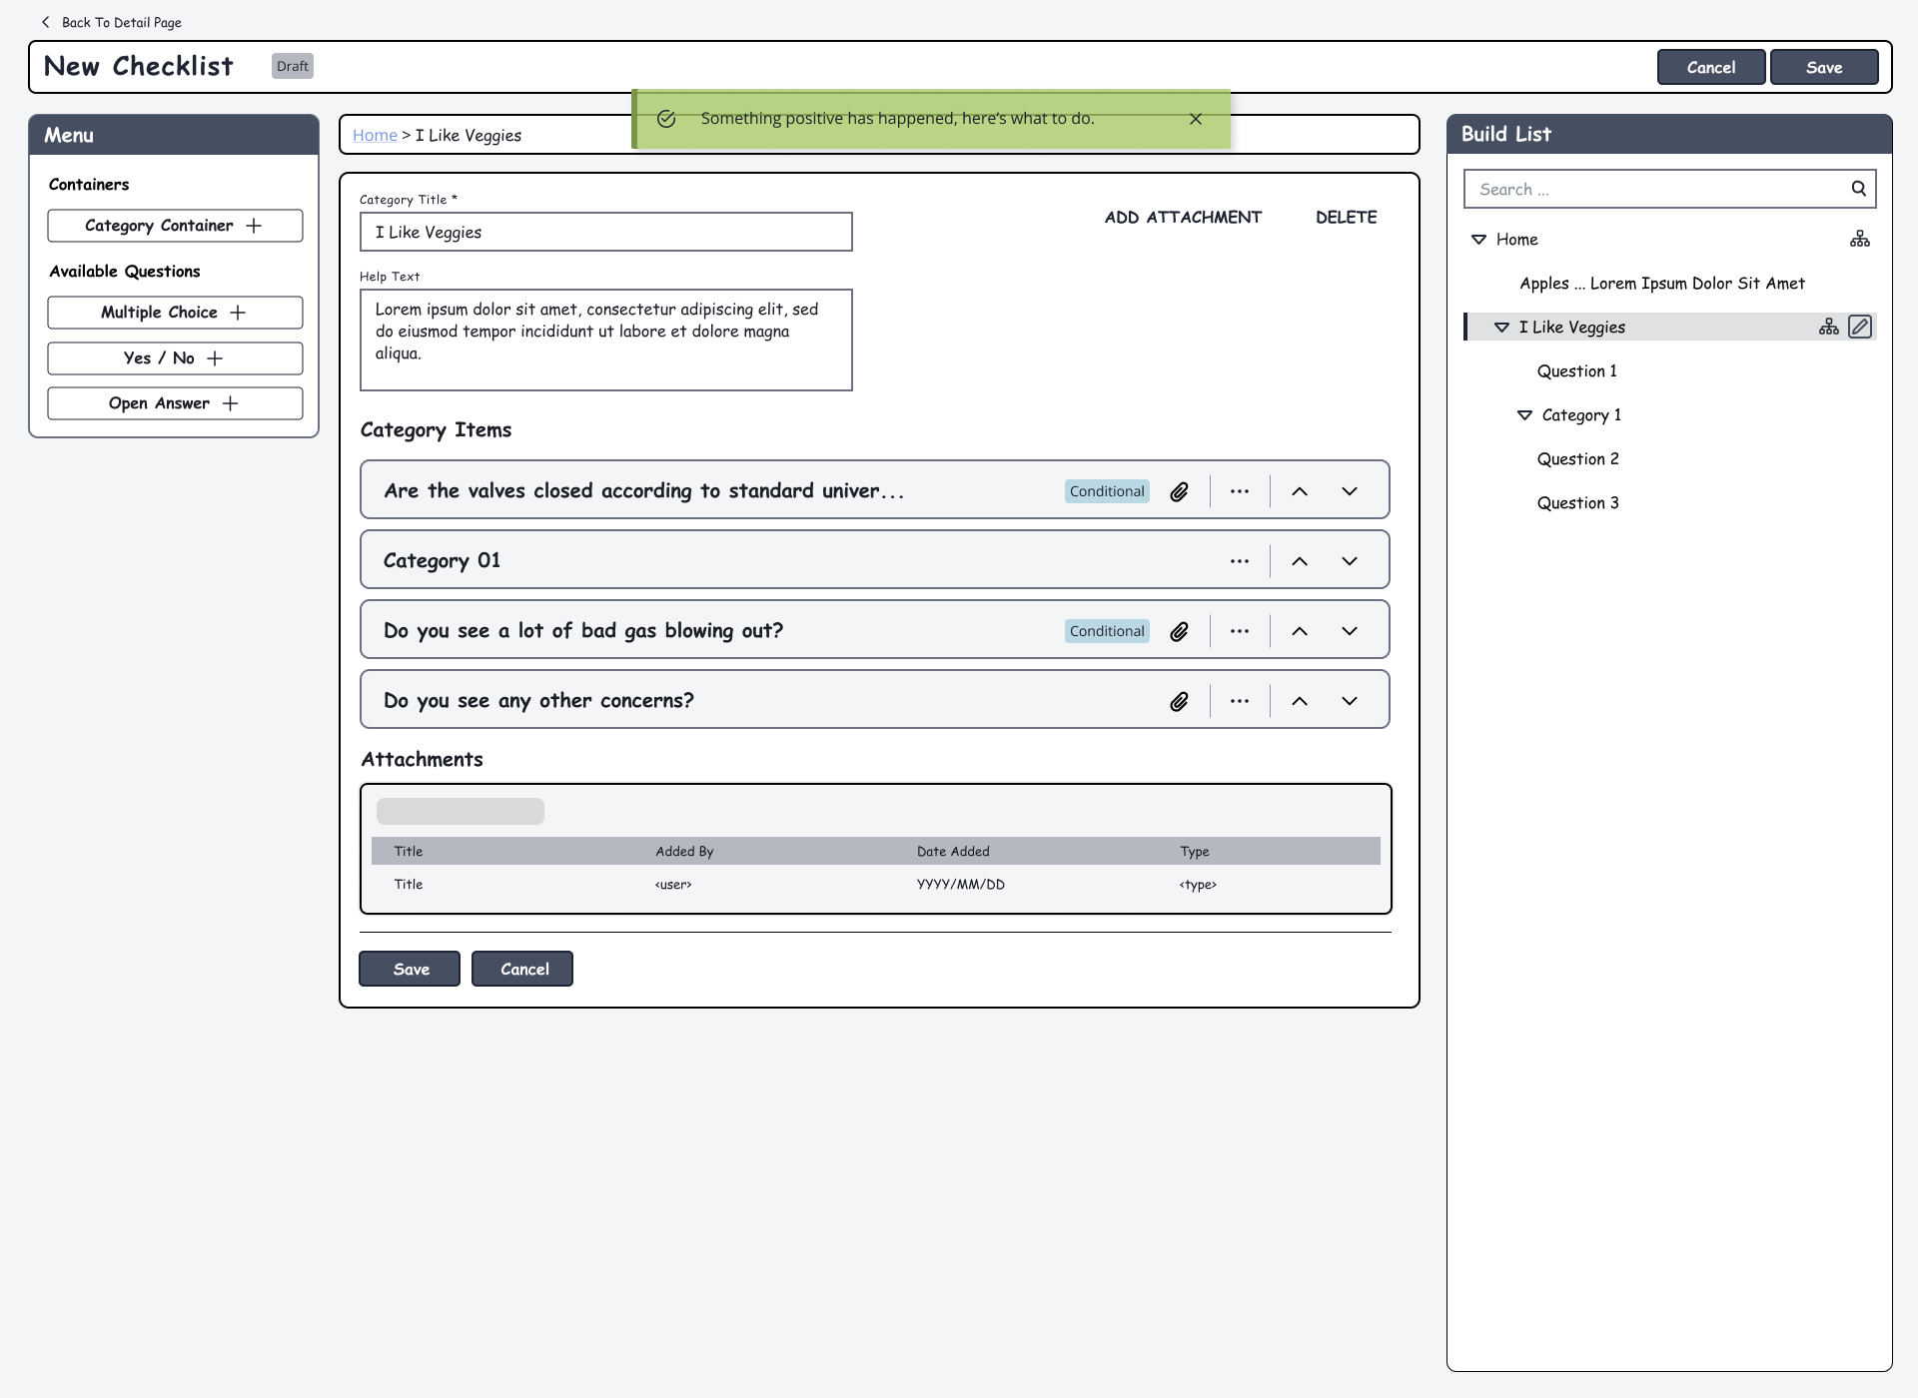Move bad gas question up
The image size is (1918, 1398).
pos(1300,631)
